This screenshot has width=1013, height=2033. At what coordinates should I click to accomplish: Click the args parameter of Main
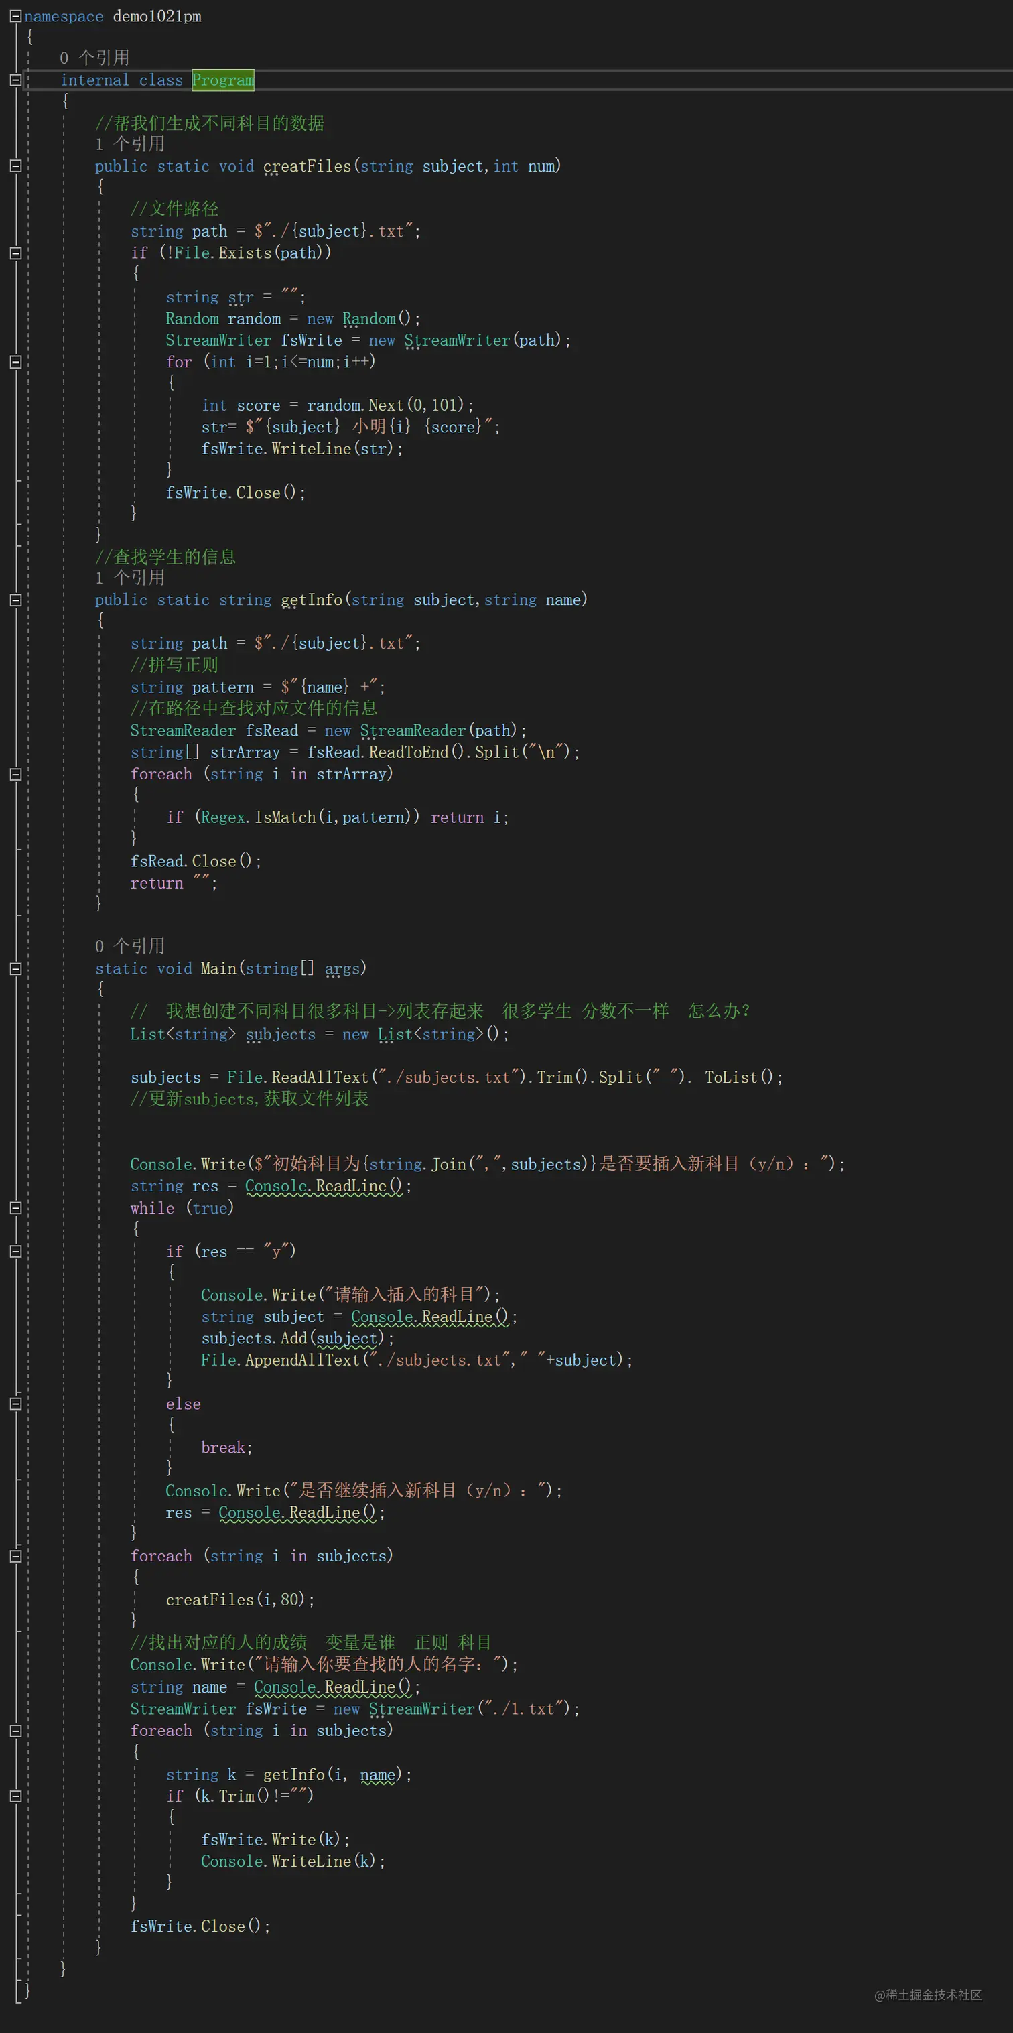[342, 968]
